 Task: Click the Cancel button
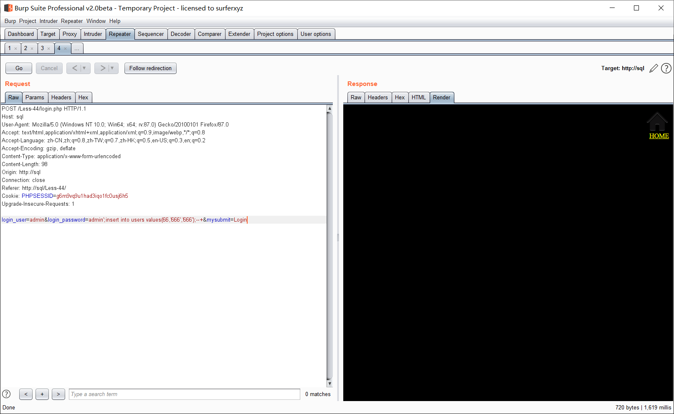pos(49,68)
